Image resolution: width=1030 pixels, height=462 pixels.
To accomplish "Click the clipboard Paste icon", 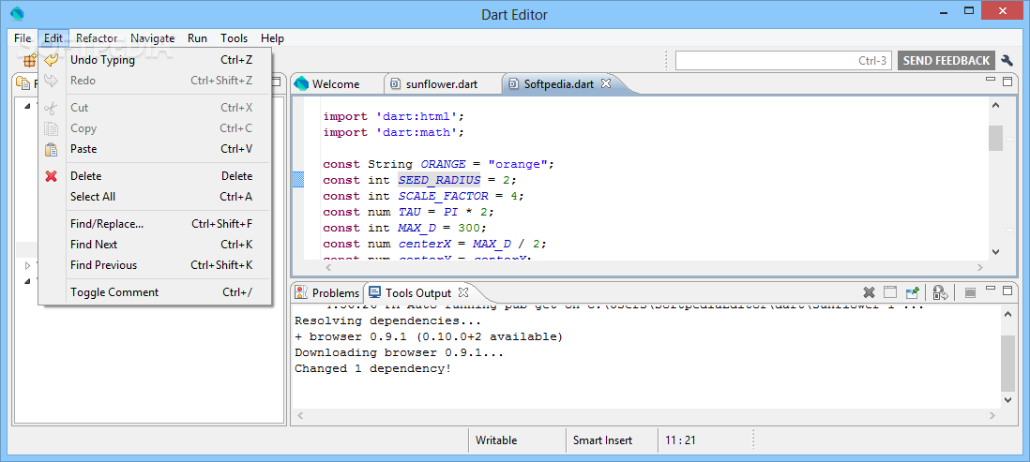I will (52, 149).
